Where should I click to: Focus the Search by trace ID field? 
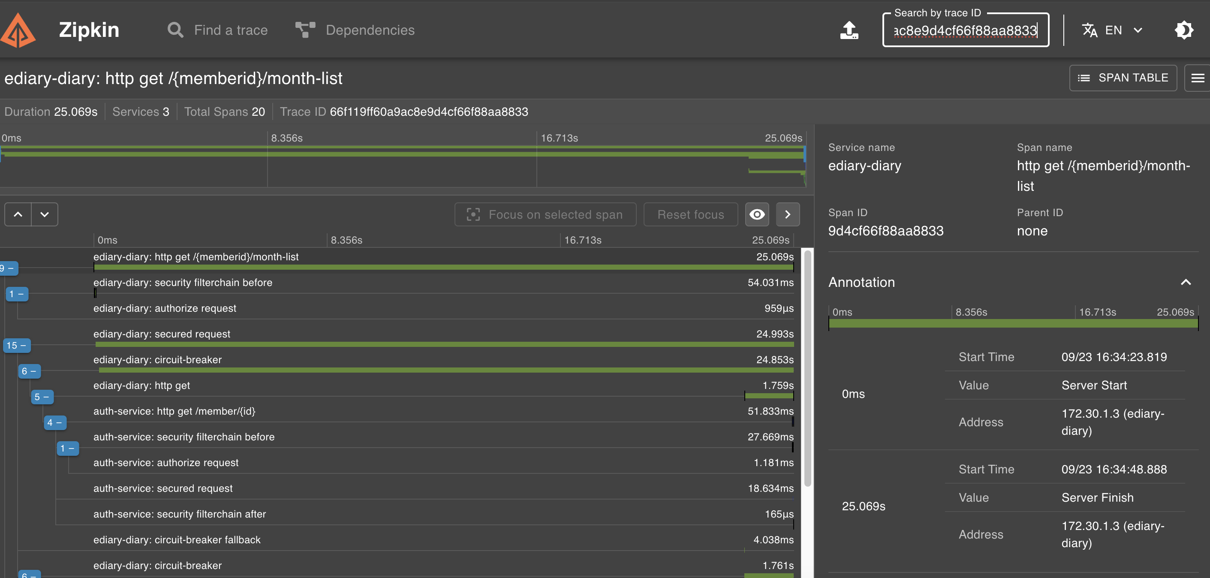pos(965,30)
